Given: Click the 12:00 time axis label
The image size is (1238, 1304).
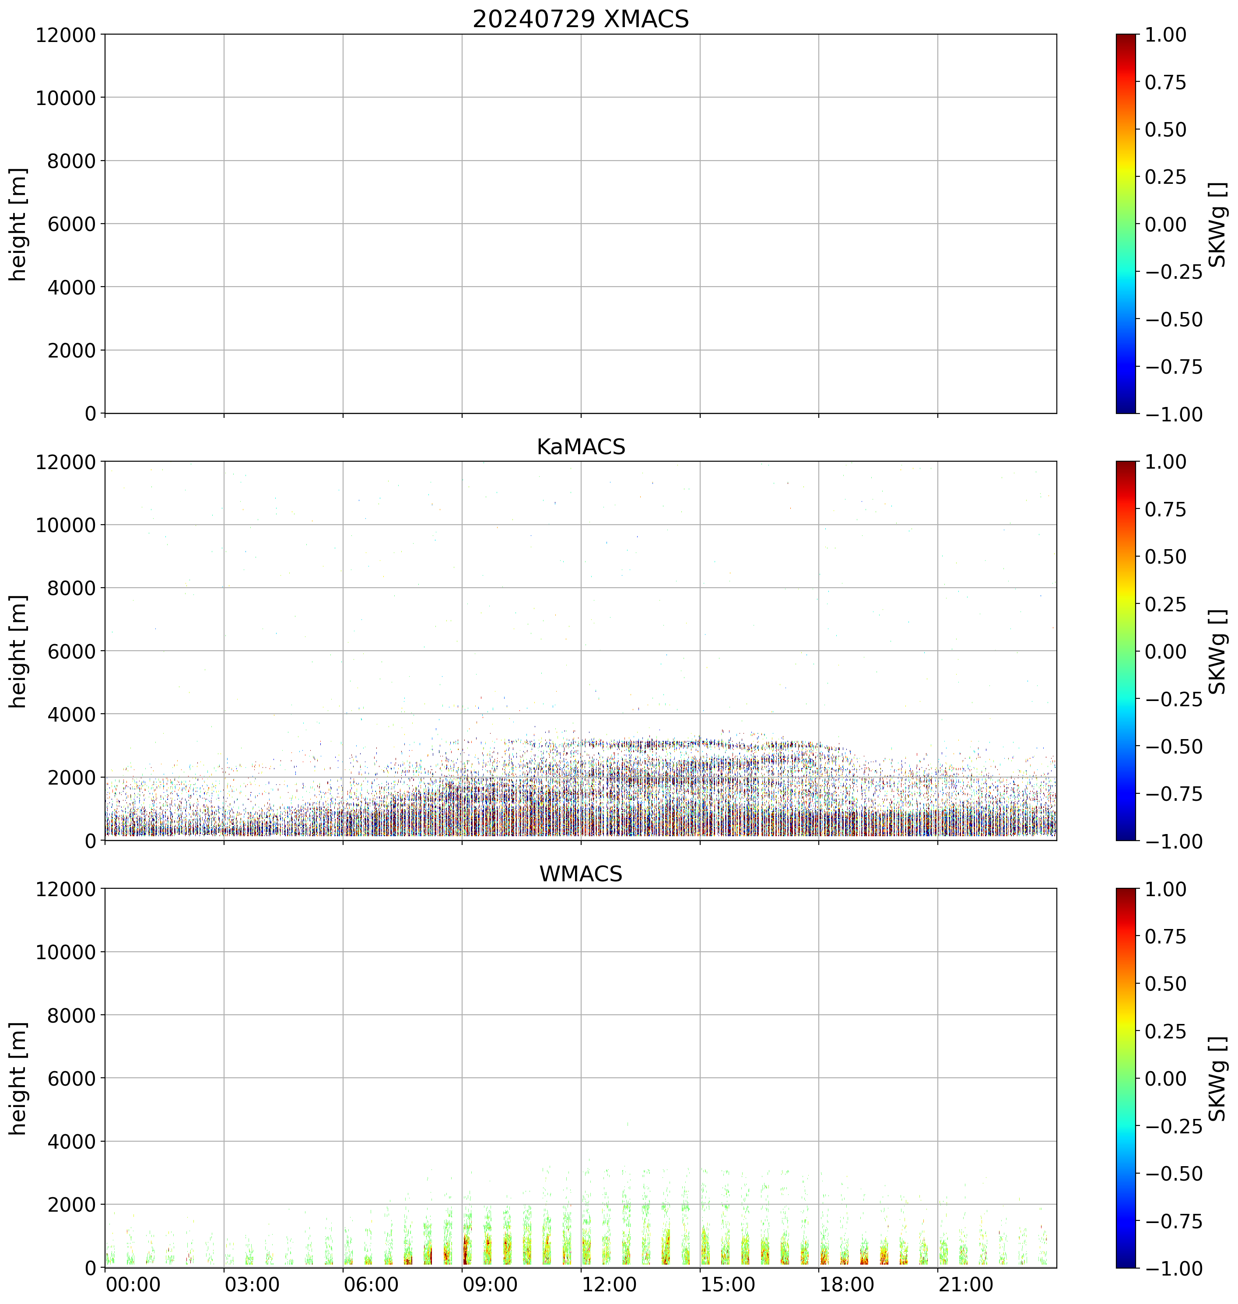Looking at the screenshot, I should point(609,1285).
